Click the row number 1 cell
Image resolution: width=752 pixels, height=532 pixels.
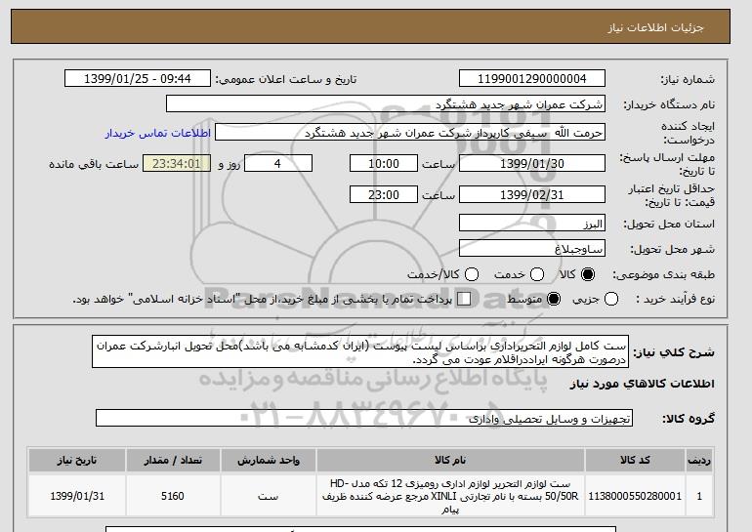coord(699,496)
